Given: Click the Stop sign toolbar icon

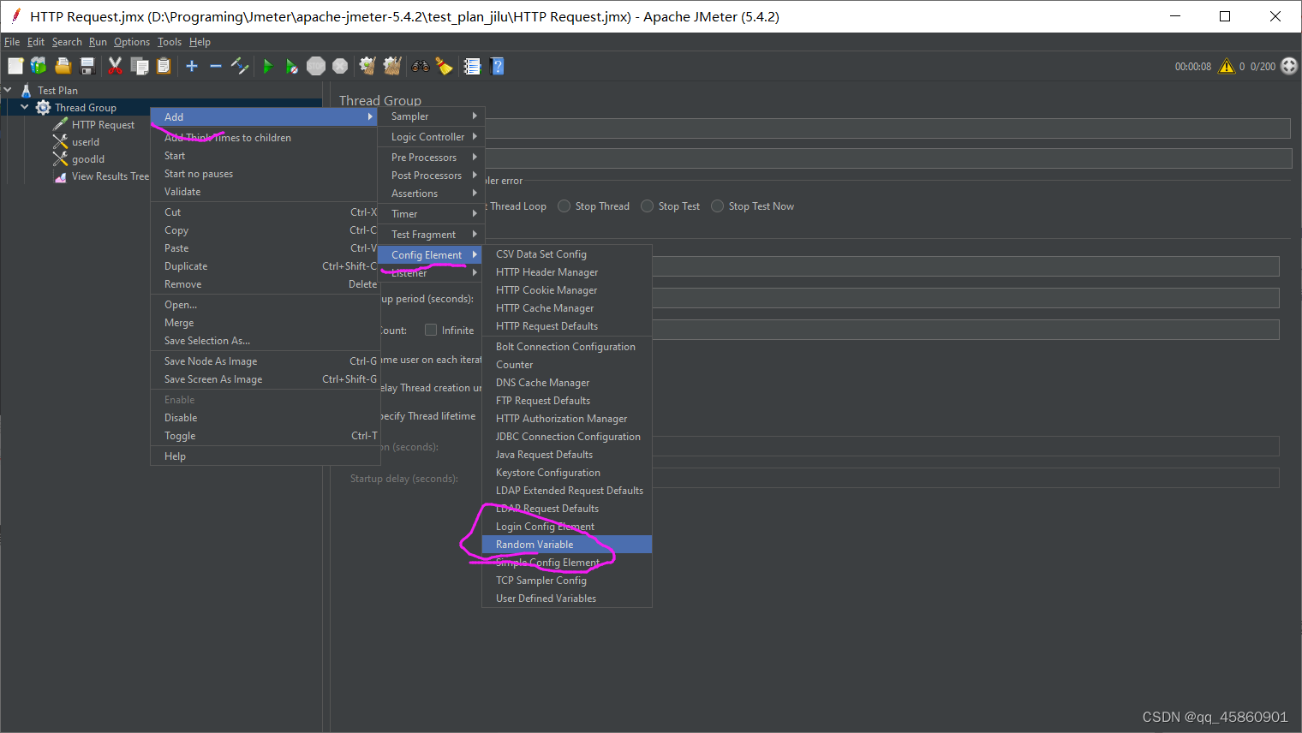Looking at the screenshot, I should [316, 66].
